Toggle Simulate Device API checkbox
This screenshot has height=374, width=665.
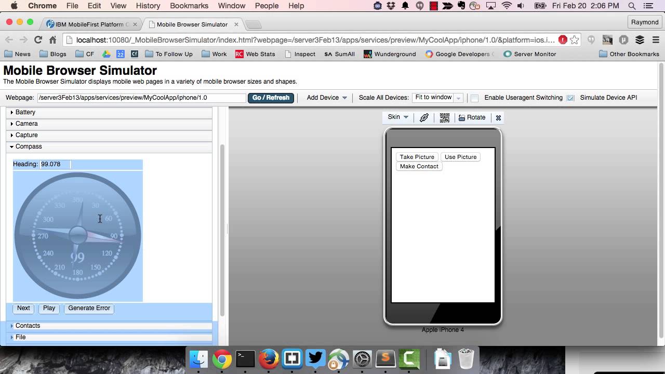point(570,98)
